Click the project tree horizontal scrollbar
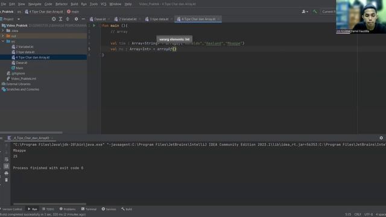This screenshot has width=386, height=217. pos(31,133)
